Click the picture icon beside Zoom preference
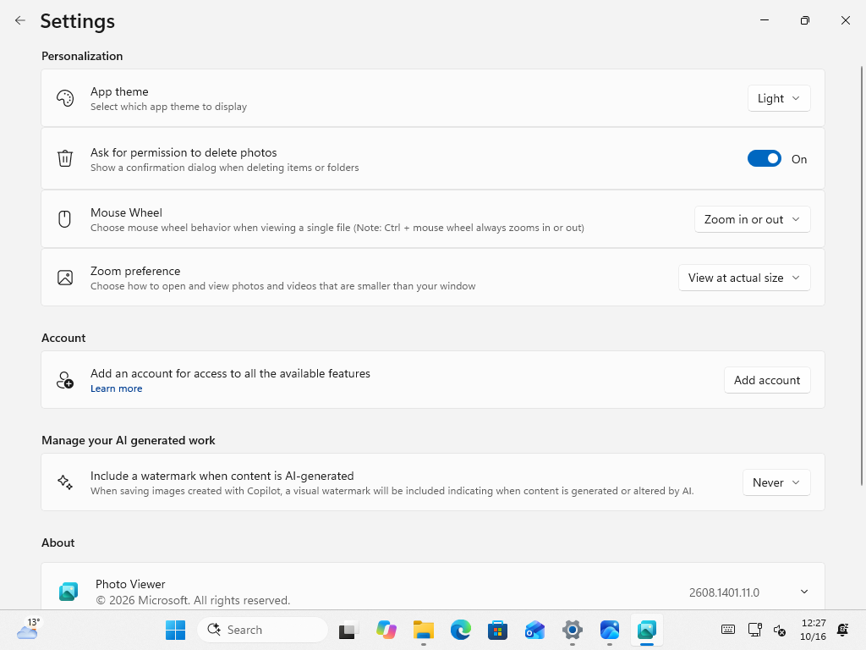 65,278
